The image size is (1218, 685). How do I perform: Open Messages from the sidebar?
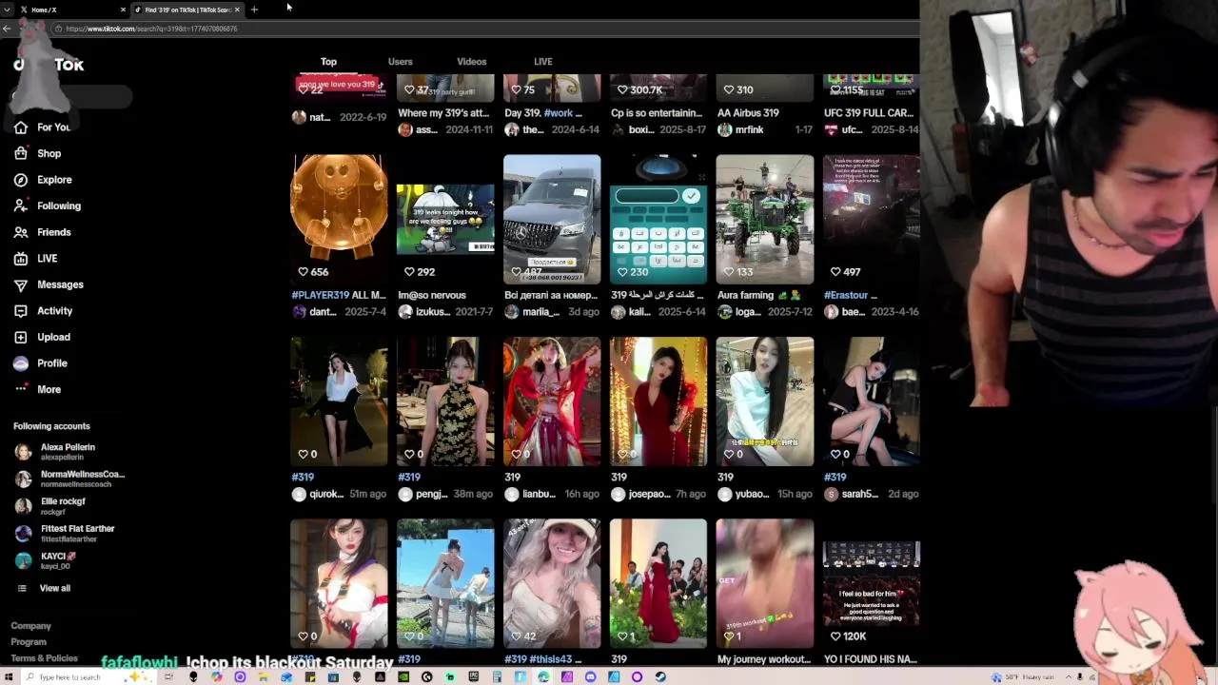(49, 284)
